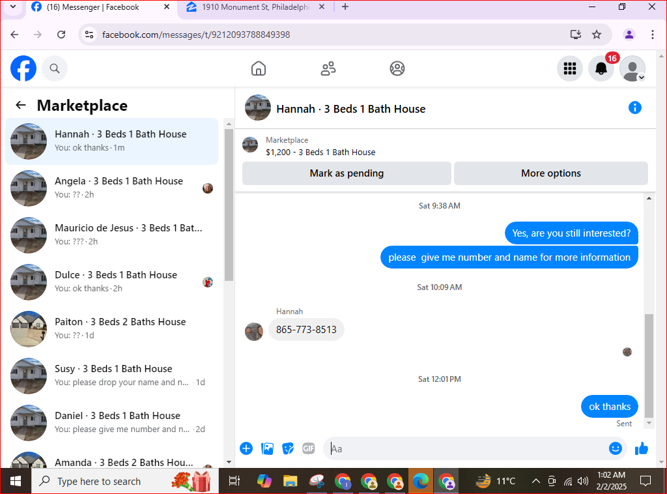
Task: Select the Daniel conversation
Action: point(112,422)
